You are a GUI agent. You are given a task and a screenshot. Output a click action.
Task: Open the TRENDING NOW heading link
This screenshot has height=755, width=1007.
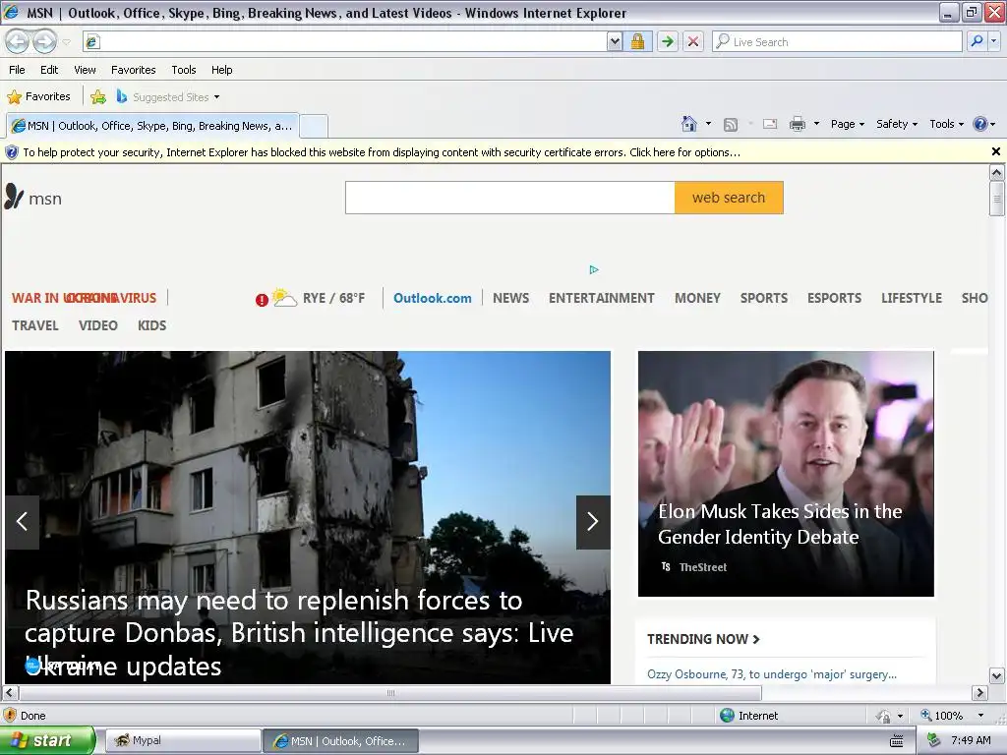(703, 639)
